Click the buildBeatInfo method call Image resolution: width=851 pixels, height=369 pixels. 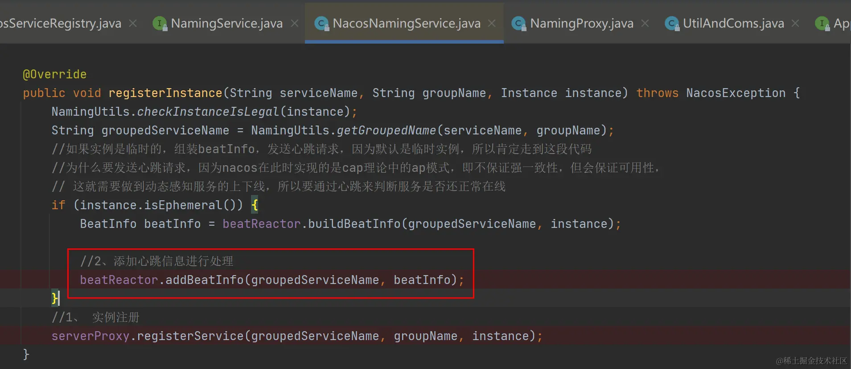click(x=354, y=224)
